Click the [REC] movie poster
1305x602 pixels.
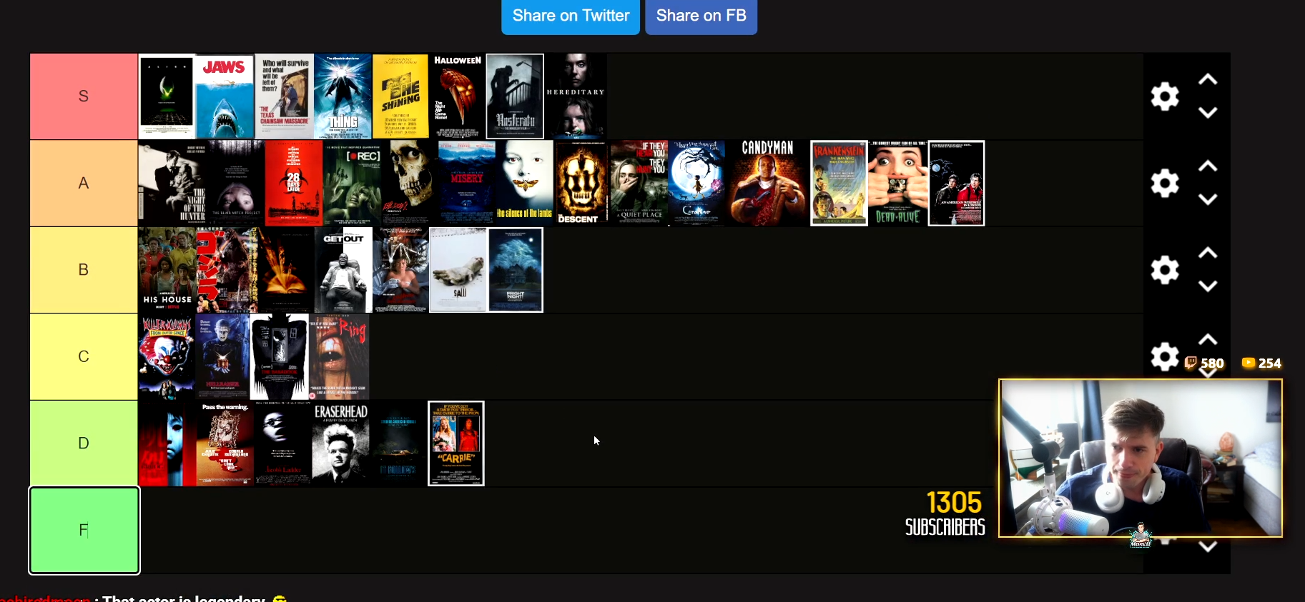352,184
